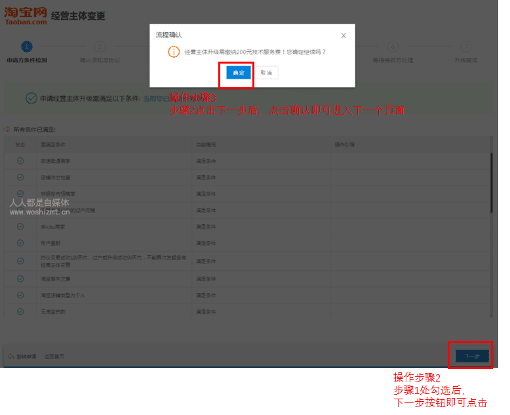Click status check icon for 店铺状态检查 row

point(20,177)
